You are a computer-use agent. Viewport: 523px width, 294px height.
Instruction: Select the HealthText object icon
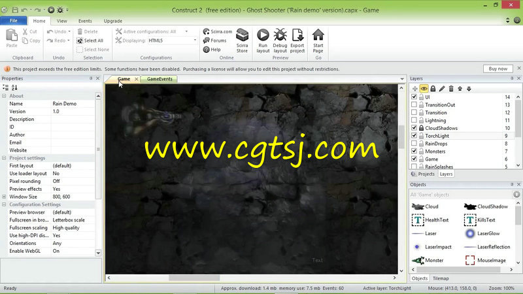(x=418, y=220)
